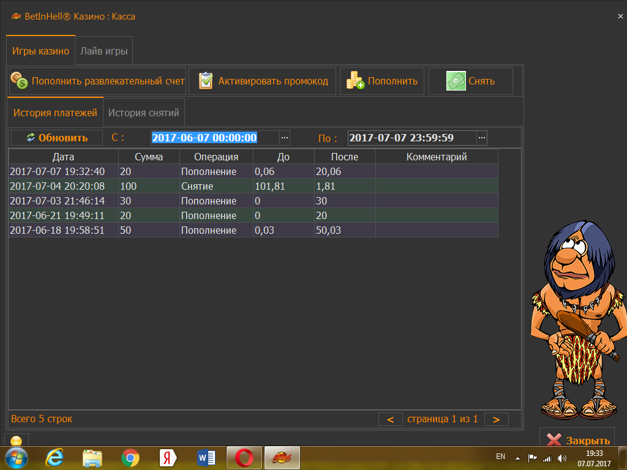This screenshot has height=470, width=627.
Task: Switch to Opera browser in taskbar
Action: 244,458
